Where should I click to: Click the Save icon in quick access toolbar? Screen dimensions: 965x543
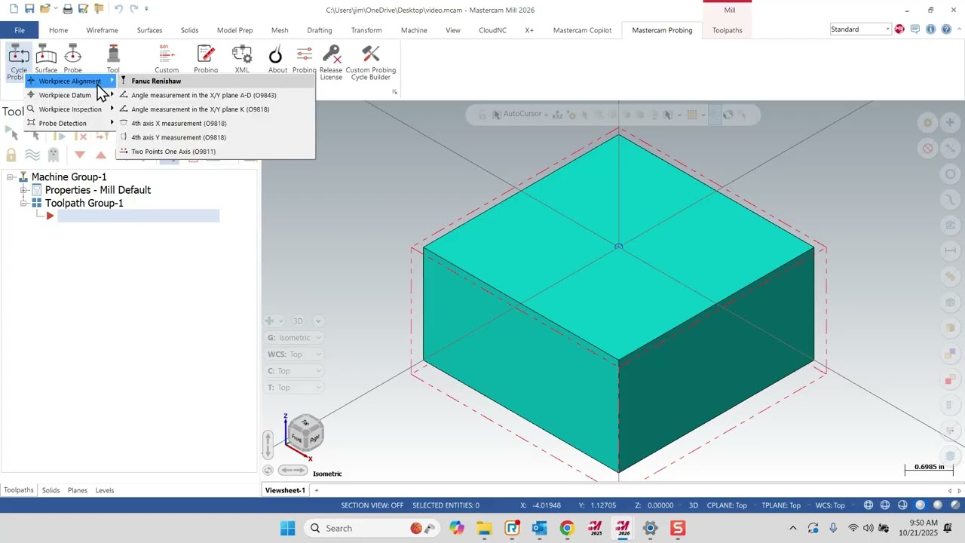point(29,9)
